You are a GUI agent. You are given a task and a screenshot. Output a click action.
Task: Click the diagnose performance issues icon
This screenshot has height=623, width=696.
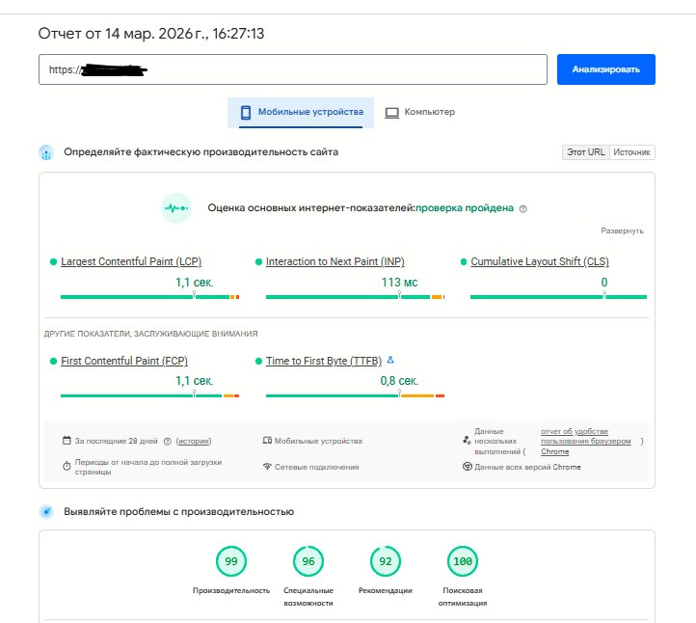click(x=46, y=511)
